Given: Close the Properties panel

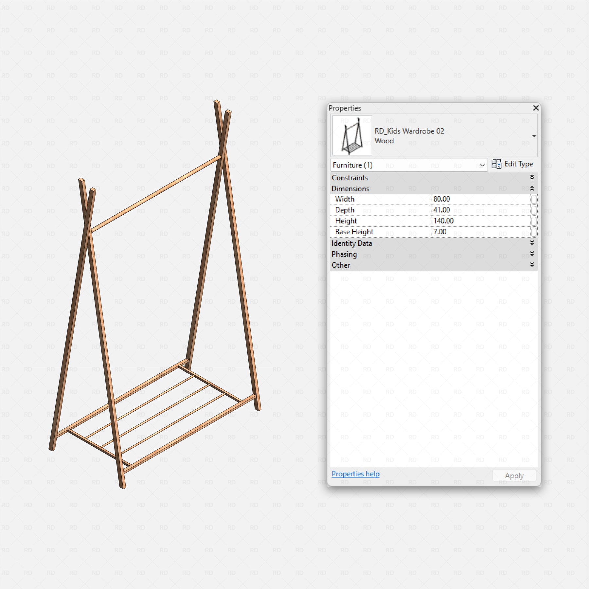Looking at the screenshot, I should click(536, 108).
